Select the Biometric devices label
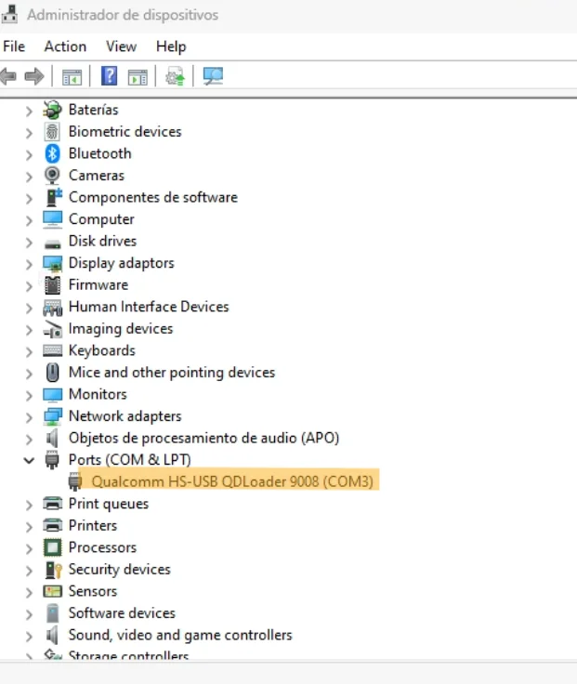Screen dimensions: 577x684 125,131
